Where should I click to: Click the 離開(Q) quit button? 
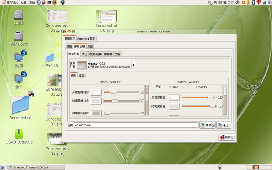pyautogui.click(x=227, y=137)
